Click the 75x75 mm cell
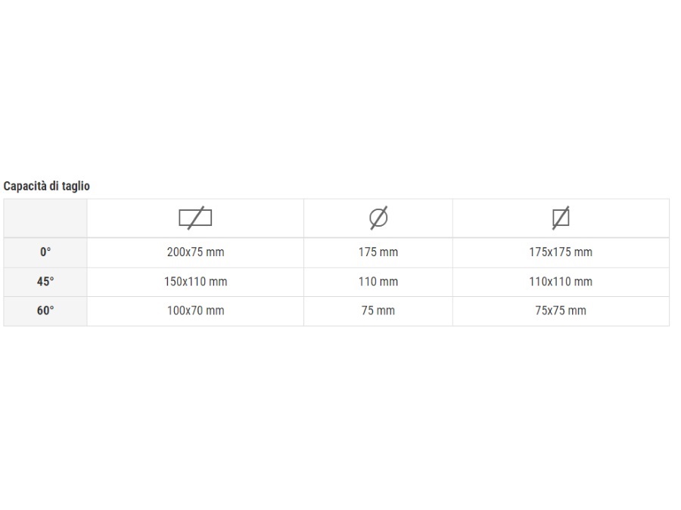 [561, 311]
